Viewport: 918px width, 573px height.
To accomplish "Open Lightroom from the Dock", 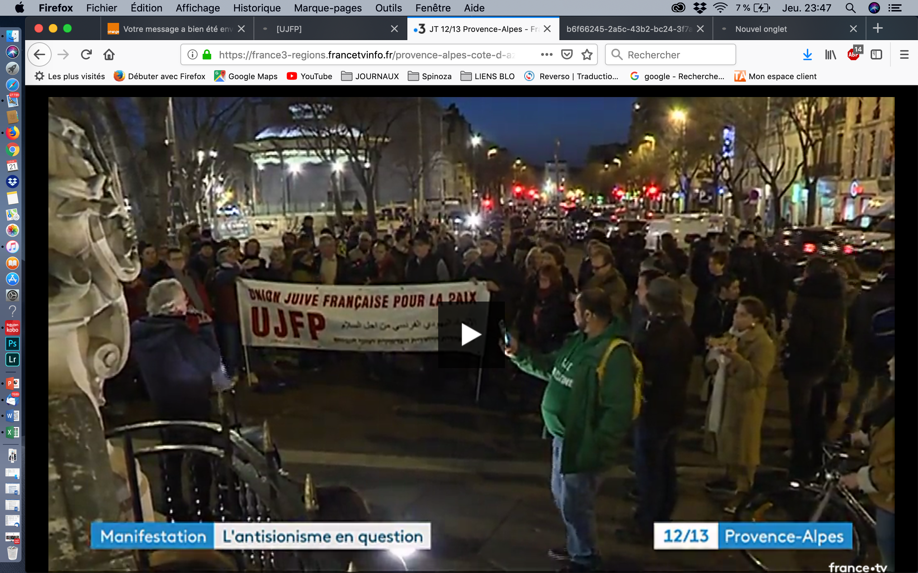I will [x=13, y=359].
